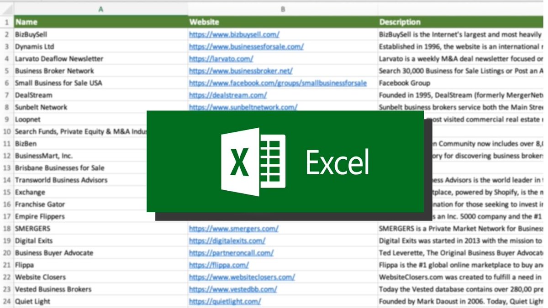Select the Business Broker Network cell
Image resolution: width=548 pixels, height=308 pixels.
coord(100,71)
